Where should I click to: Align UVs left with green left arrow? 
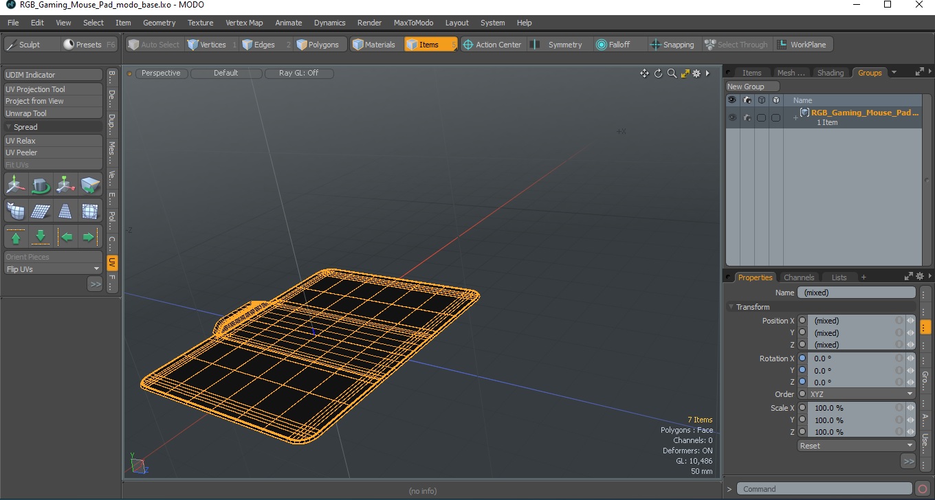(x=65, y=237)
